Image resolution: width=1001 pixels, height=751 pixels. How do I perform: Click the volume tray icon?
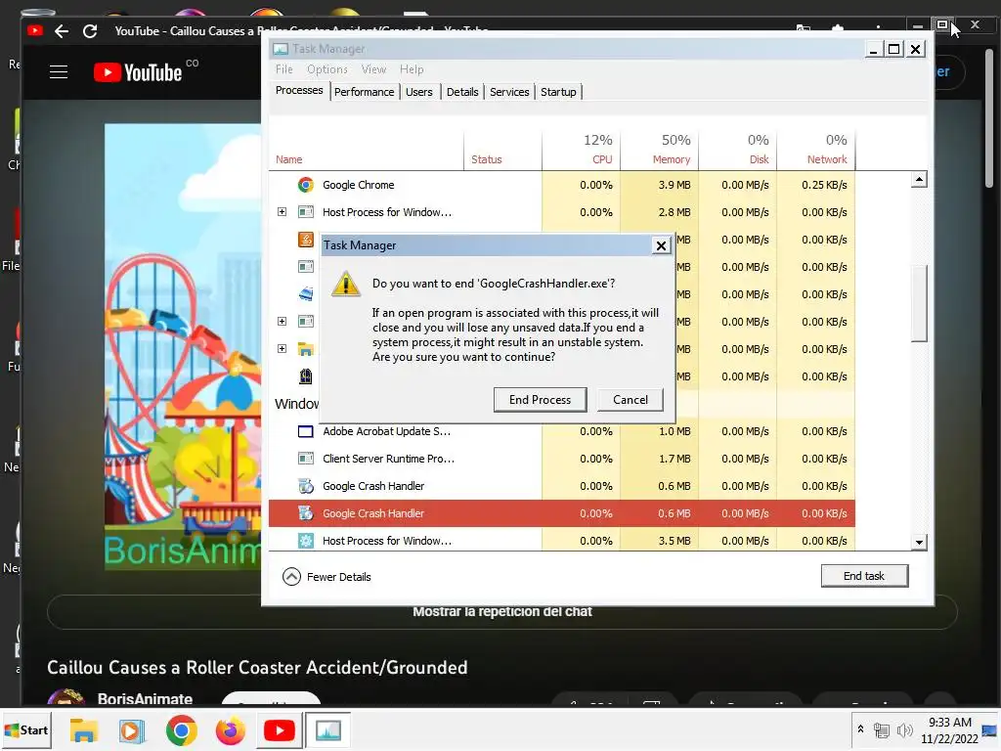[904, 729]
